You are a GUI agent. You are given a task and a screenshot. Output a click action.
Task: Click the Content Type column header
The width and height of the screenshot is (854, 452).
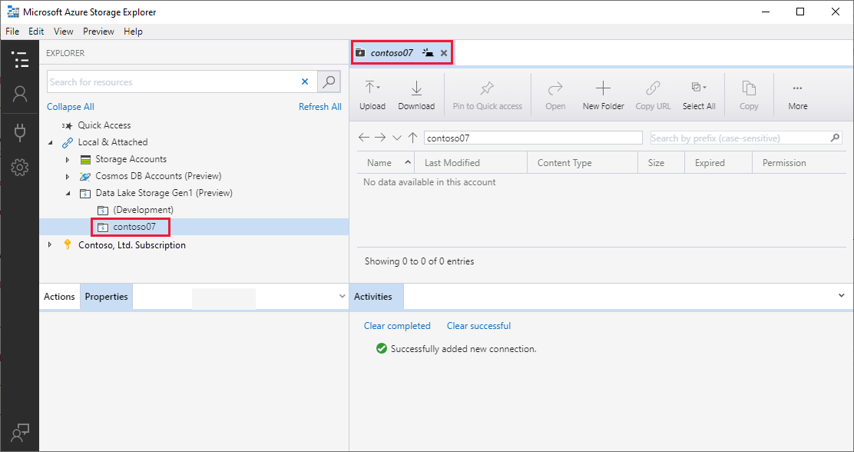click(x=583, y=162)
